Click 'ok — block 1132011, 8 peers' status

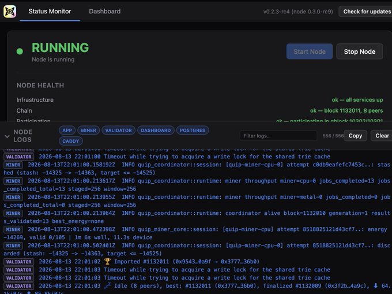pos(346,110)
